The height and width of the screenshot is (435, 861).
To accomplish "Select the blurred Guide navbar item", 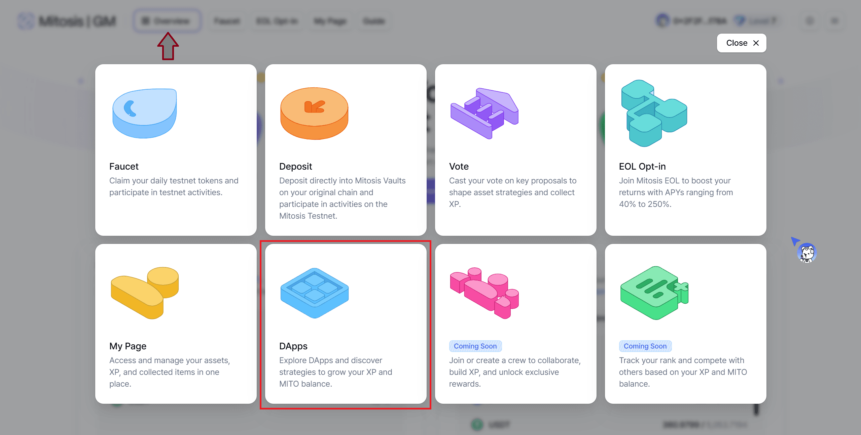I will tap(374, 21).
